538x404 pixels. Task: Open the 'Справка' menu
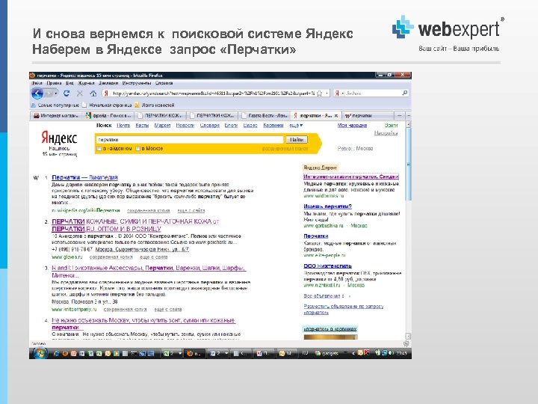pyautogui.click(x=164, y=83)
